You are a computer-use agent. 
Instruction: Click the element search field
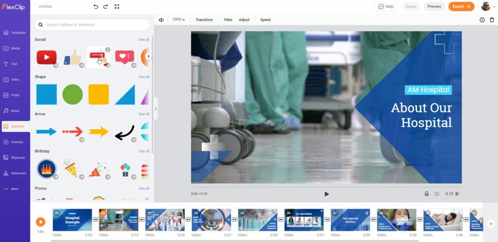pyautogui.click(x=92, y=24)
